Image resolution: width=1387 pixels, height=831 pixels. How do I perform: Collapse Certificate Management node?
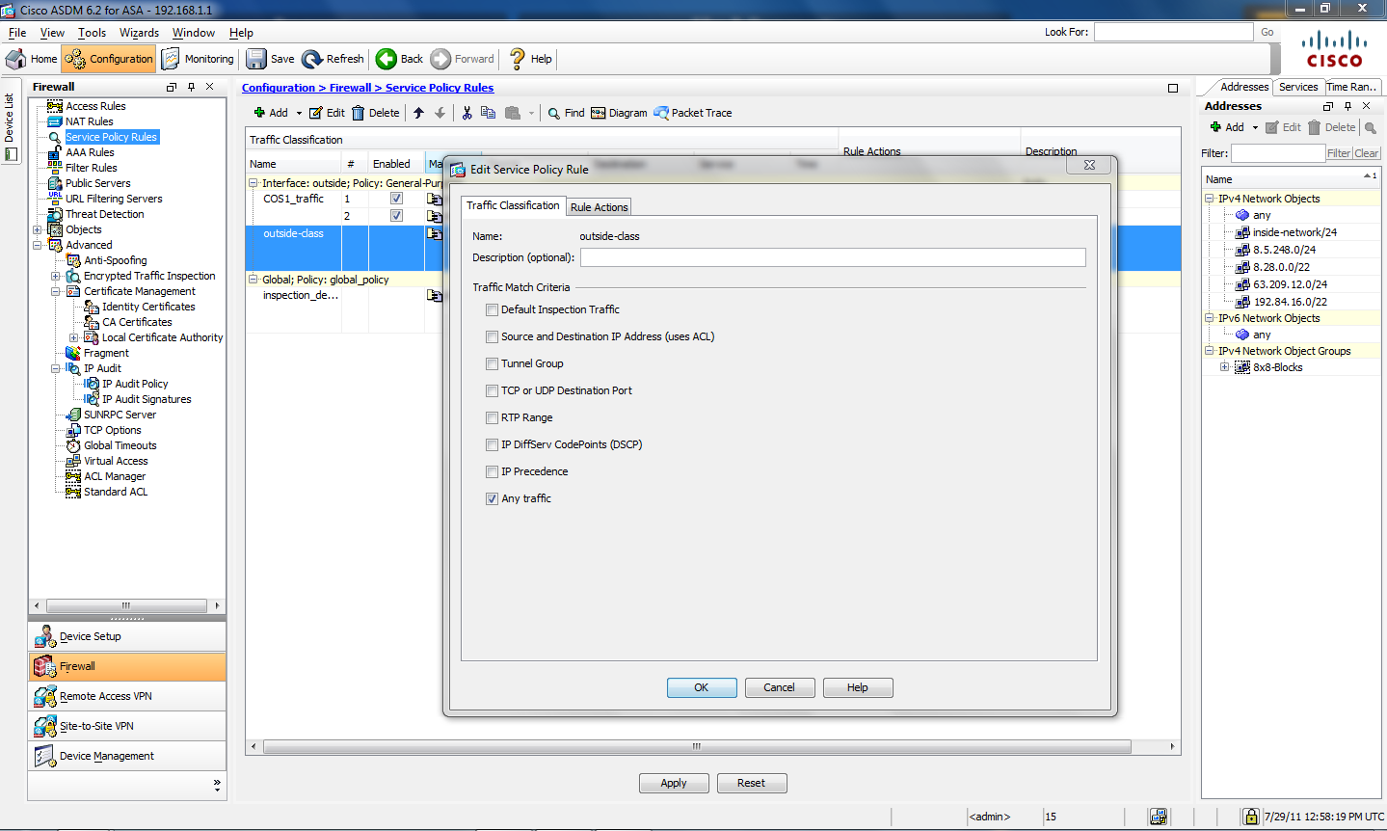tap(56, 291)
